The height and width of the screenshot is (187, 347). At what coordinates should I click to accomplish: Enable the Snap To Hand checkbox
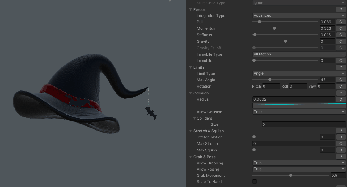pyautogui.click(x=255, y=182)
